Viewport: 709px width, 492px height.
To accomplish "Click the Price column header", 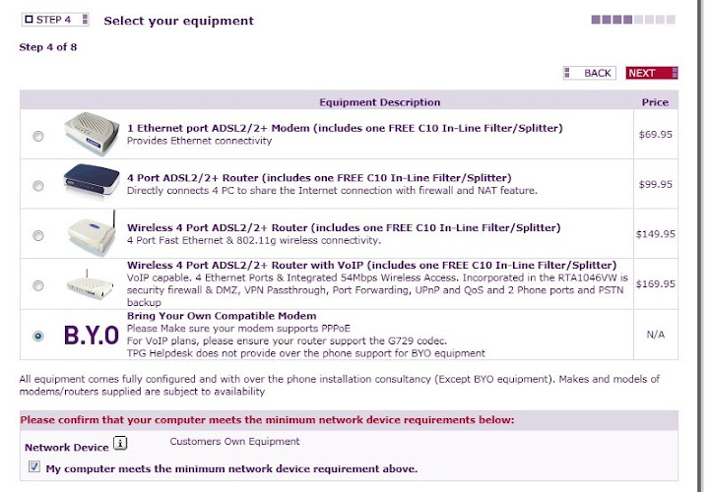I will [655, 102].
